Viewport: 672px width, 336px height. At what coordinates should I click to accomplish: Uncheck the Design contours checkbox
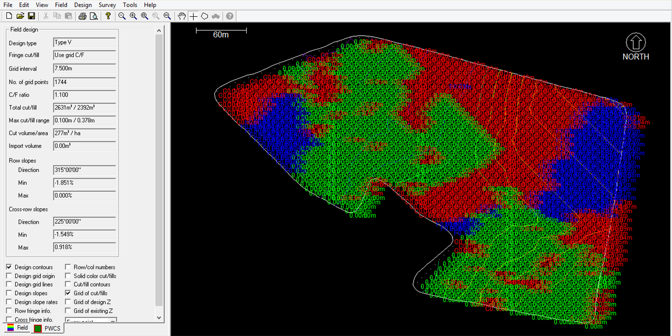[9, 267]
